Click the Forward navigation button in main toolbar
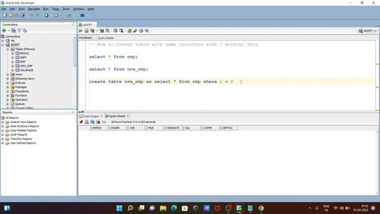 coord(56,15)
